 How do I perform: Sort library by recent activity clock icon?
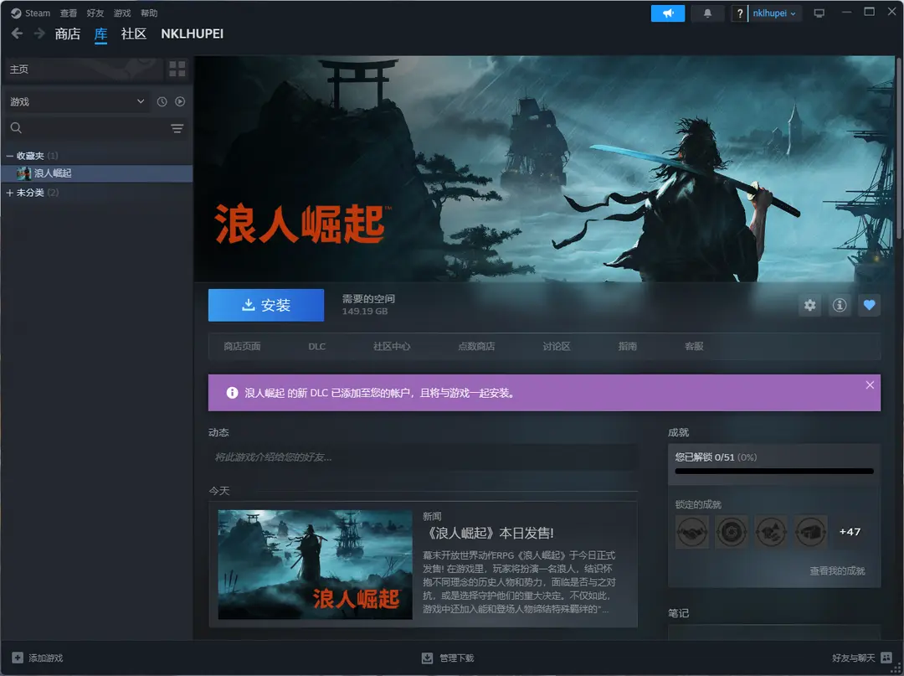coord(162,101)
